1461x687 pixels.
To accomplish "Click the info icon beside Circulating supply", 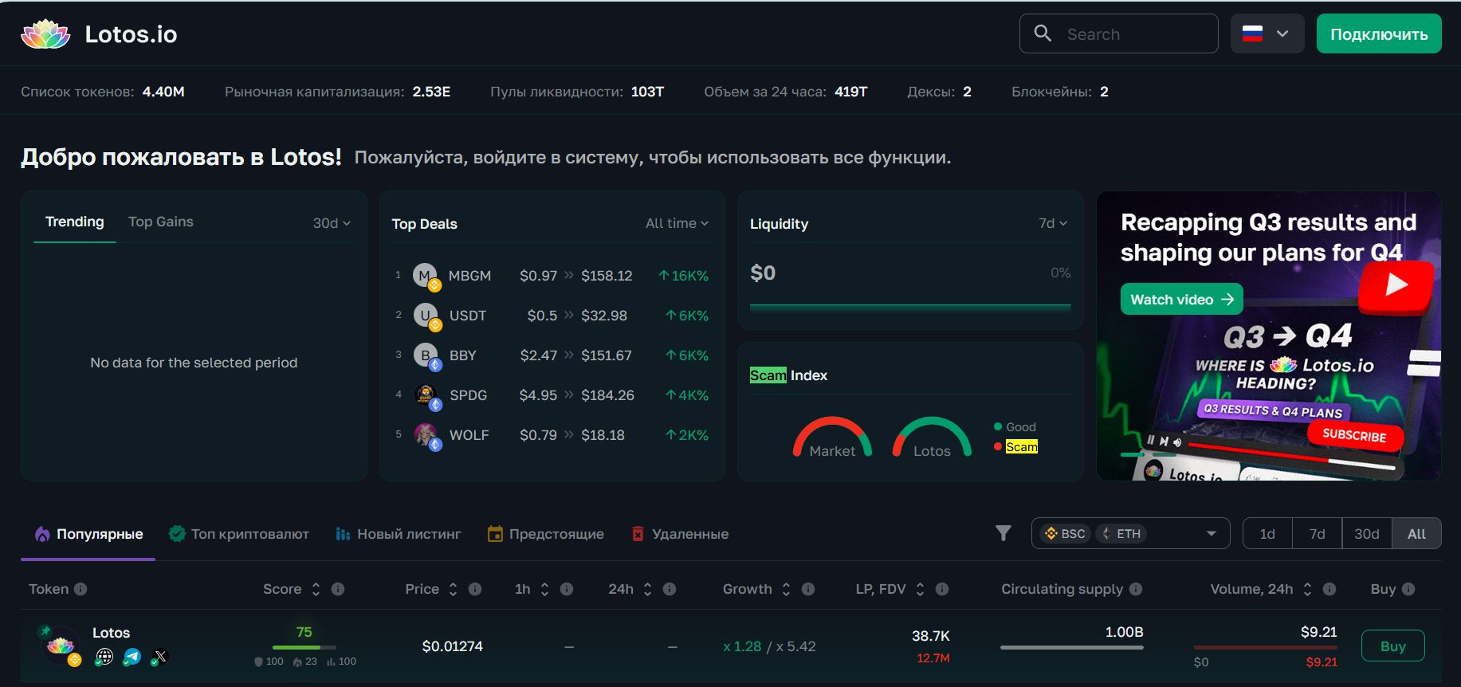I will [1136, 589].
